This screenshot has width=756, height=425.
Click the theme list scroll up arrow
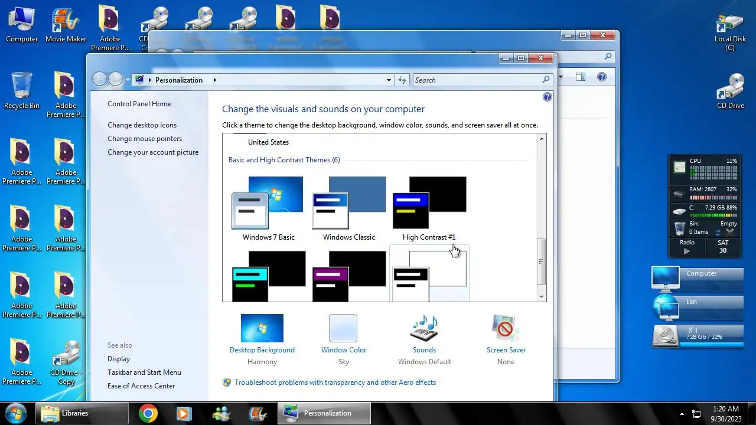point(541,139)
